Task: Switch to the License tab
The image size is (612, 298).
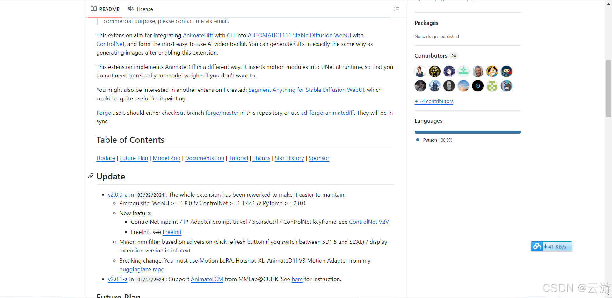Action: tap(140, 9)
